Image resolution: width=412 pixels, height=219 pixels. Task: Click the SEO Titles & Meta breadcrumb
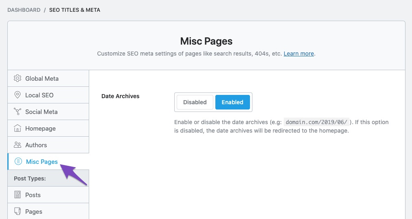(x=75, y=10)
